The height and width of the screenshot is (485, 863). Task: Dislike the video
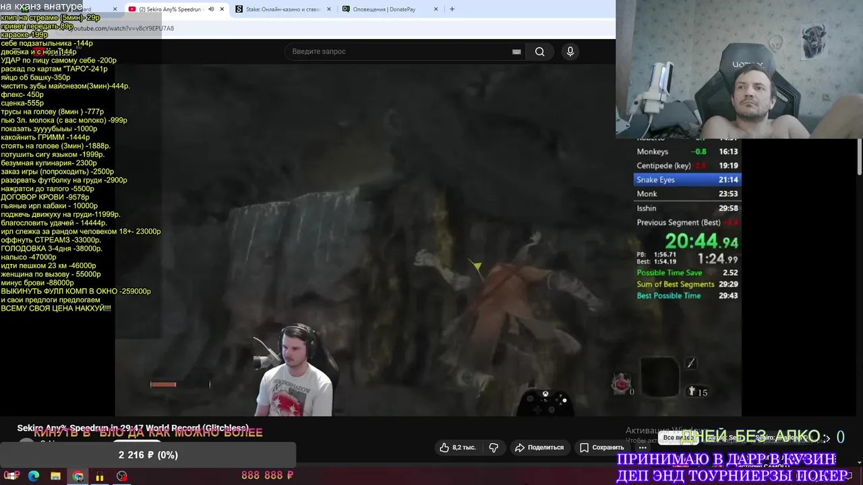coord(494,447)
